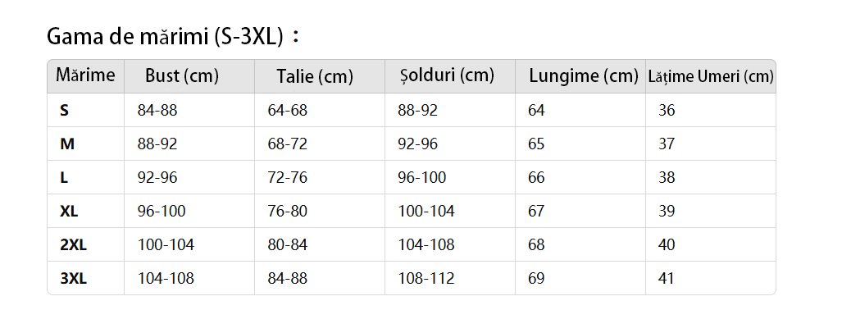The image size is (842, 310).
Task: Click hips value 108-112 in 3XL row
Action: coord(426,278)
